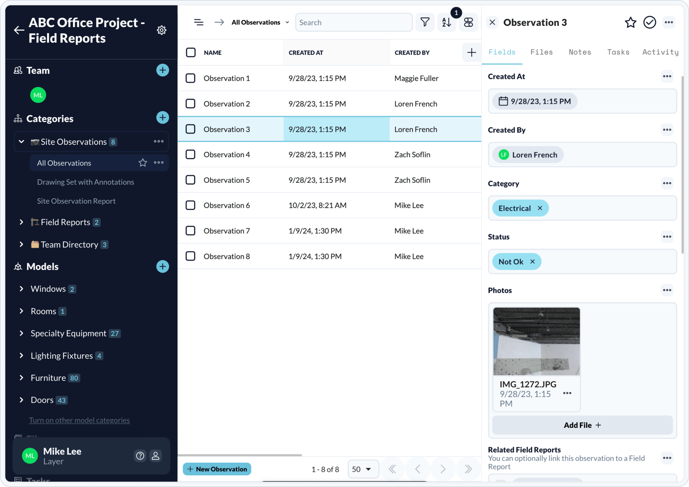Open the All Observations view dropdown
Screen dimensions: 689x487
click(x=260, y=23)
